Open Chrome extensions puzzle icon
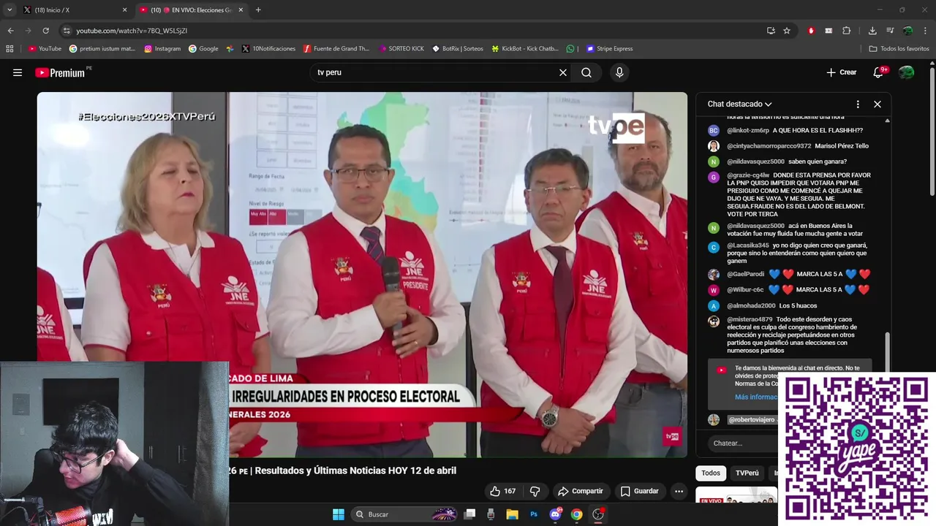This screenshot has height=526, width=936. click(847, 31)
